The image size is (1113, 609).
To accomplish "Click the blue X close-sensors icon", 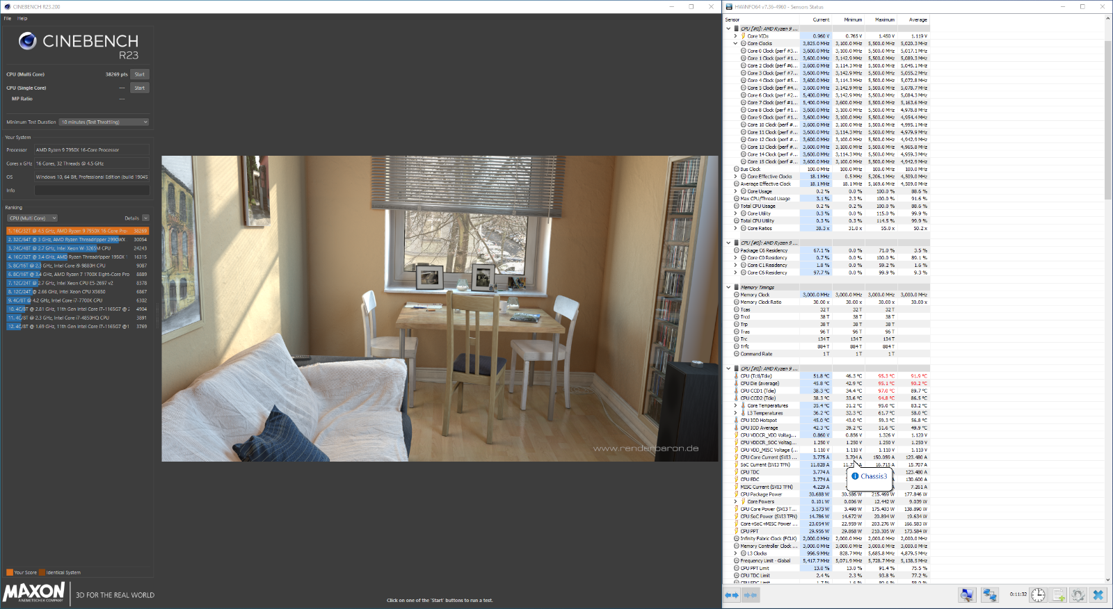I will click(1098, 595).
